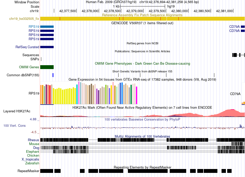245x177 pixels.
Task: Click the -4.5 PhyloP lower range value
Action: [34, 132]
